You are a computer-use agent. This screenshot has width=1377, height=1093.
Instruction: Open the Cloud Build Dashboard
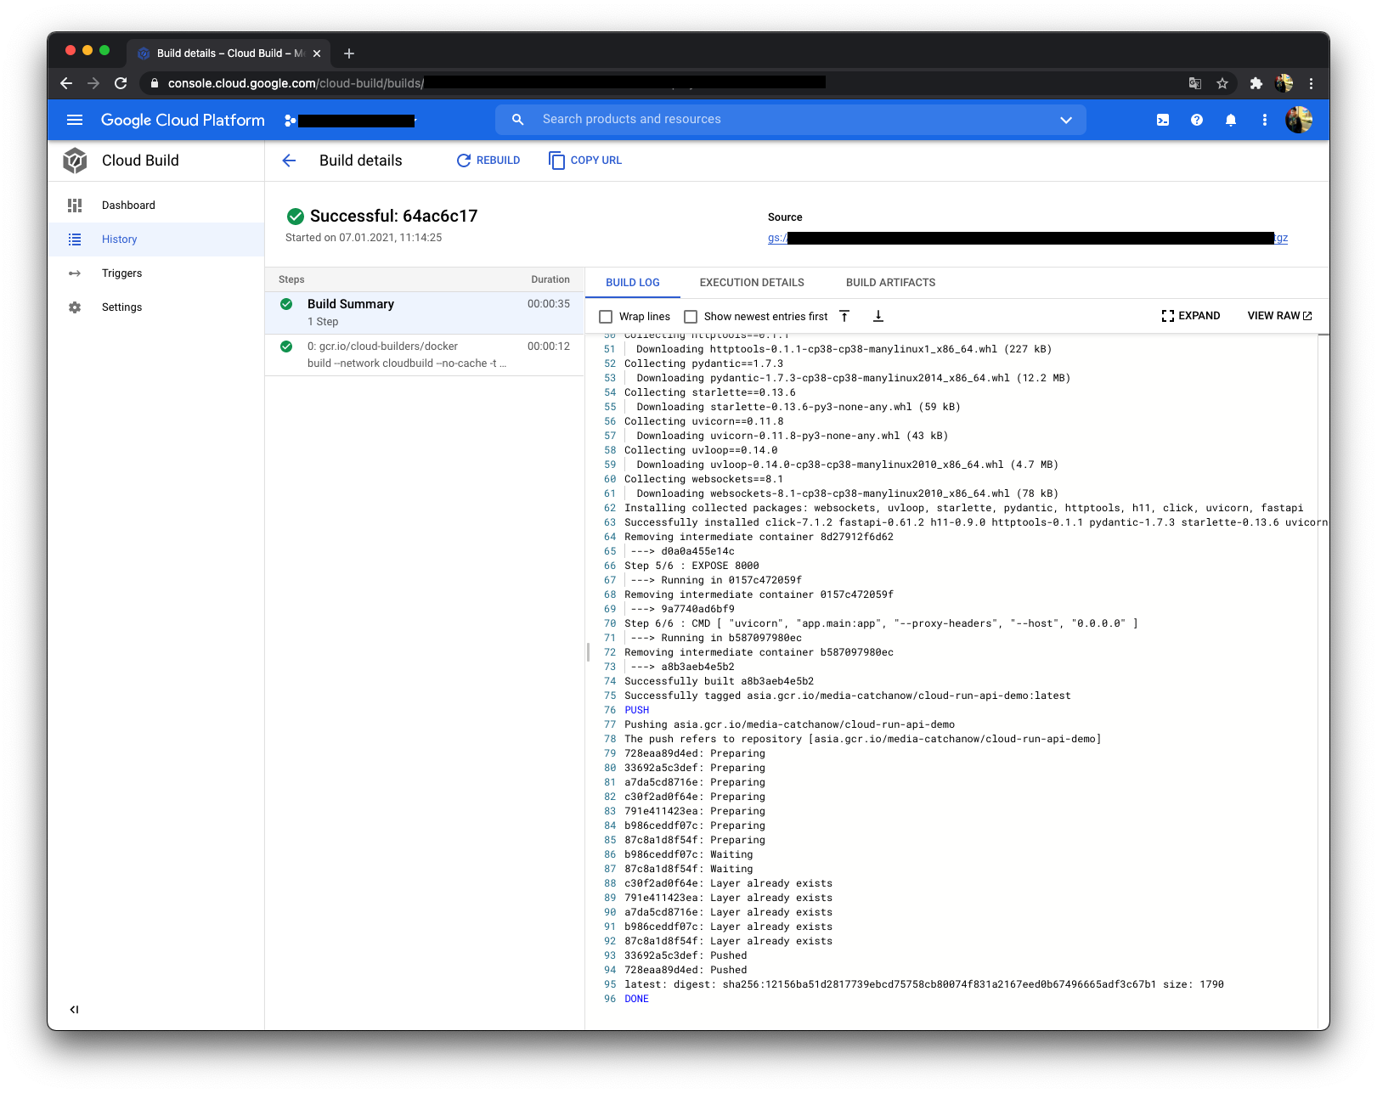pos(128,205)
